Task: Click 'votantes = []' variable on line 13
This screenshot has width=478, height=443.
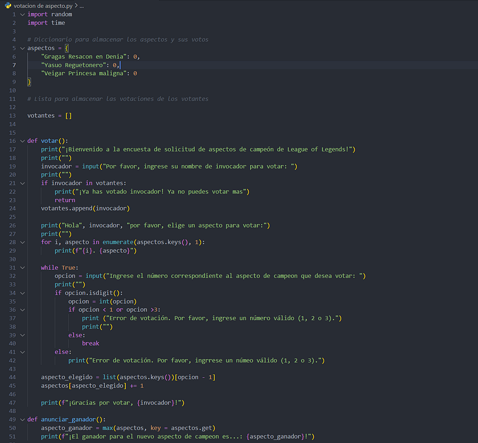Action: [x=50, y=115]
